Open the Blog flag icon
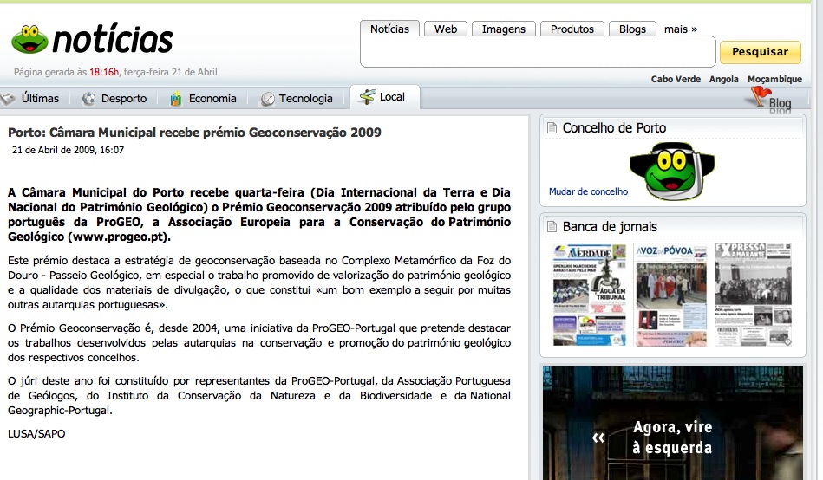The width and height of the screenshot is (823, 480). [761, 97]
